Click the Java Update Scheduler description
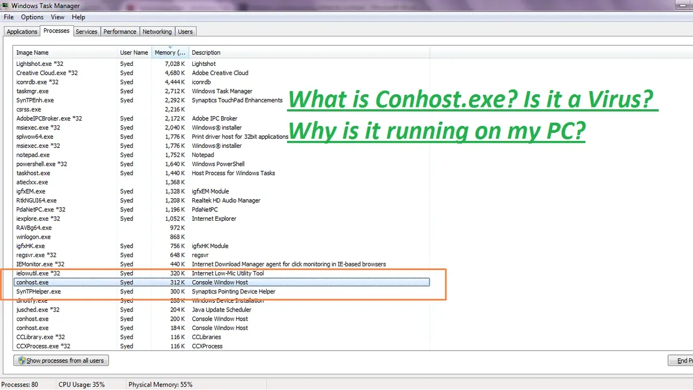This screenshot has width=693, height=390. click(222, 310)
